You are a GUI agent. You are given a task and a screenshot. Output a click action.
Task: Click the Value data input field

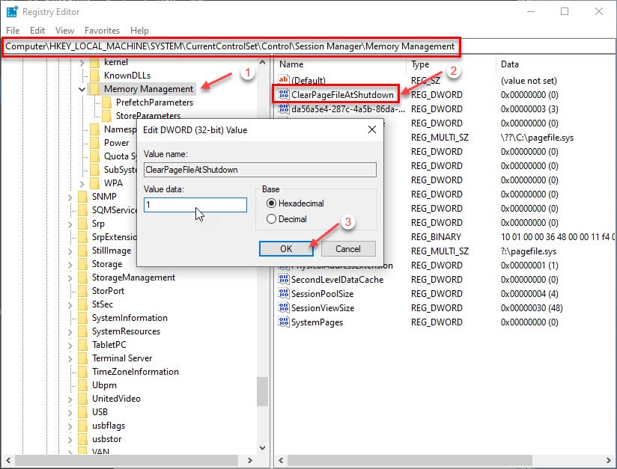pyautogui.click(x=195, y=205)
